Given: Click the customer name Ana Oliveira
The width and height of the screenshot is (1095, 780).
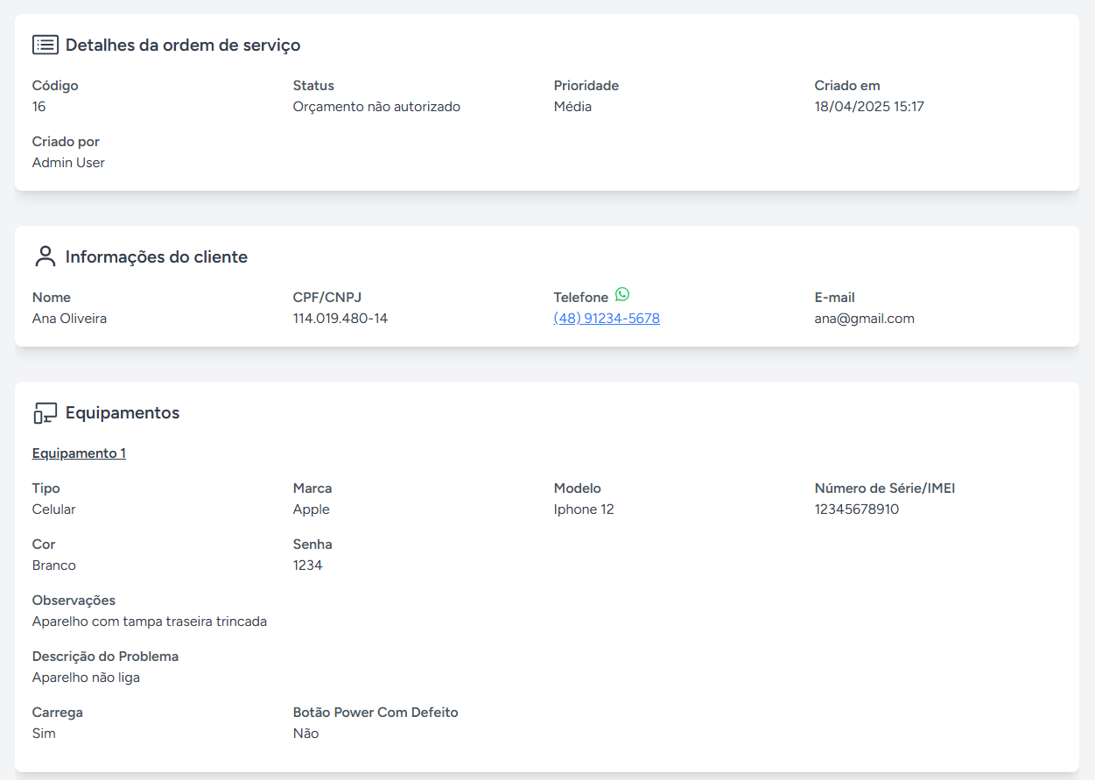Looking at the screenshot, I should pyautogui.click(x=69, y=319).
